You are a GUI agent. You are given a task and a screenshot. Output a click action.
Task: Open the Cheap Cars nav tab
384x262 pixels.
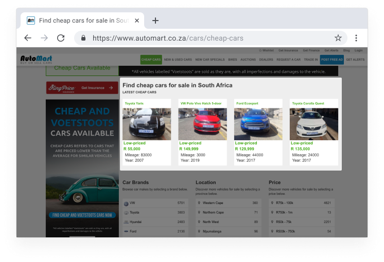click(151, 60)
